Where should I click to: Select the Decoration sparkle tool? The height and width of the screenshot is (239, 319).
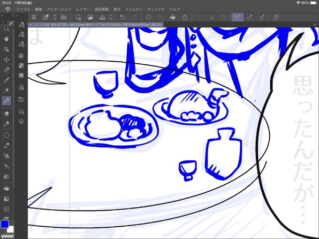pos(6,166)
